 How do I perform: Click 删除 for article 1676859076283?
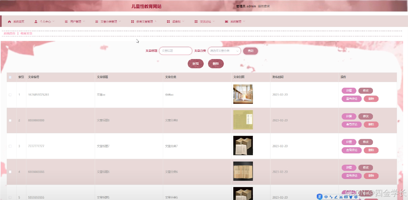click(371, 99)
